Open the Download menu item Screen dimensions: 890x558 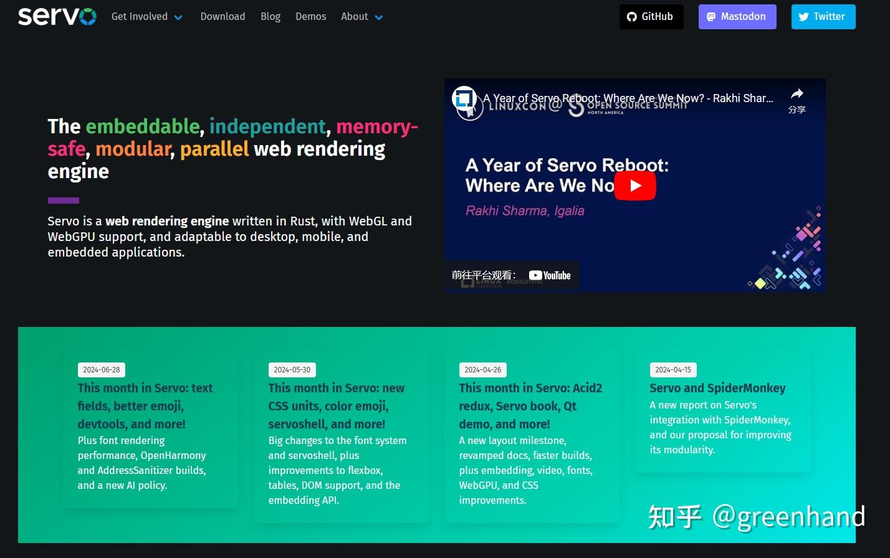[222, 17]
